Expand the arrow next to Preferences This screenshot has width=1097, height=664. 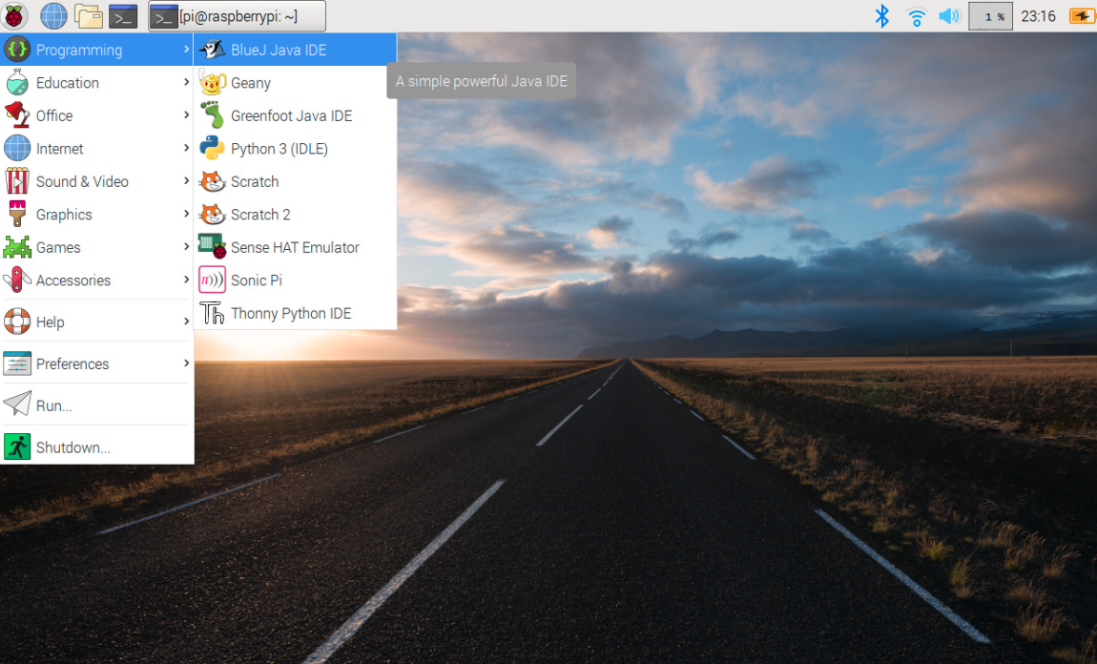[x=186, y=363]
